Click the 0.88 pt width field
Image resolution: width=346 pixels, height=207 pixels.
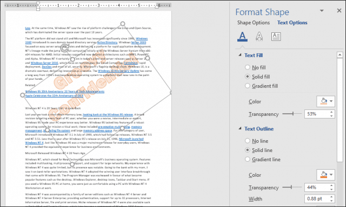[317, 198]
